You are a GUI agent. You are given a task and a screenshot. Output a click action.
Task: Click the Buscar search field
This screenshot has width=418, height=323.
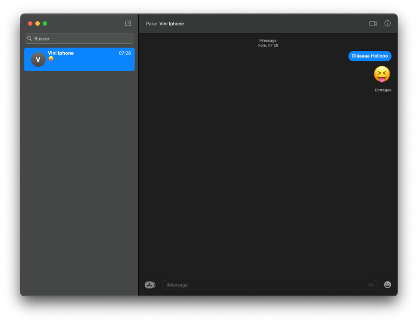pyautogui.click(x=79, y=38)
